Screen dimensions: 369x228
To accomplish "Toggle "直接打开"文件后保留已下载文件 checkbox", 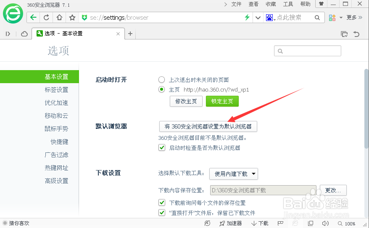I will tap(162, 212).
